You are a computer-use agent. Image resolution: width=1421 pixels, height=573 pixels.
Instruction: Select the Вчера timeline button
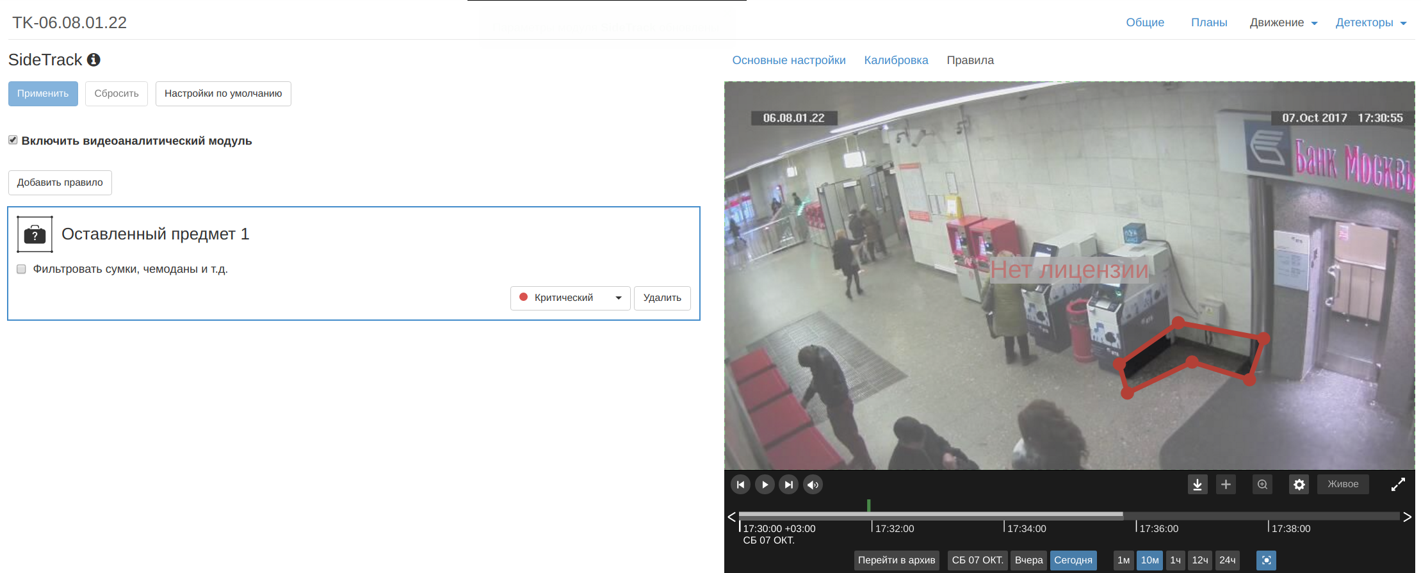(x=1029, y=560)
